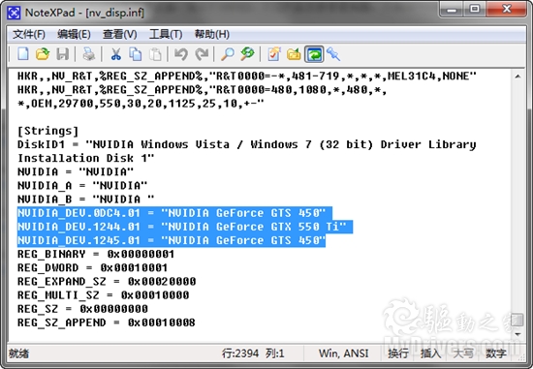Undo the last edit
Image resolution: width=533 pixels, height=369 pixels.
(181, 54)
